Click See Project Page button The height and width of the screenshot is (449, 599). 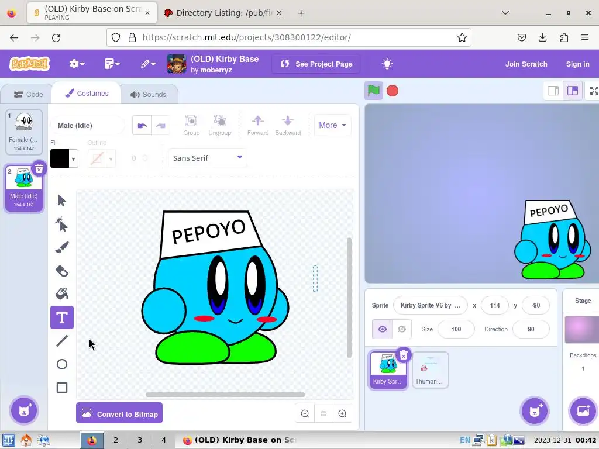click(316, 64)
